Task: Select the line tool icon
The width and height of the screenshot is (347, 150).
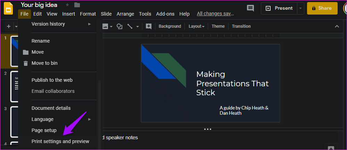Action: (x=130, y=26)
